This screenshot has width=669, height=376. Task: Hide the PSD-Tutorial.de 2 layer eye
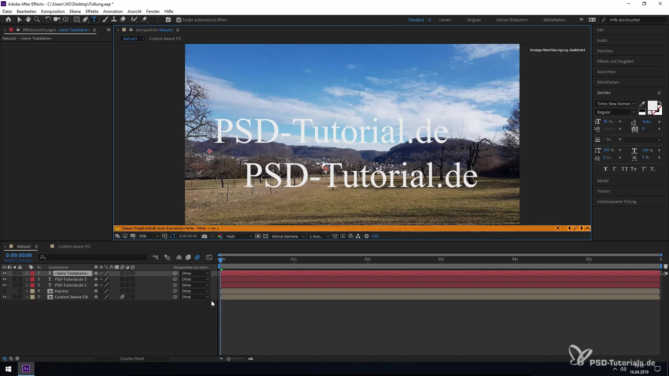tap(4, 285)
